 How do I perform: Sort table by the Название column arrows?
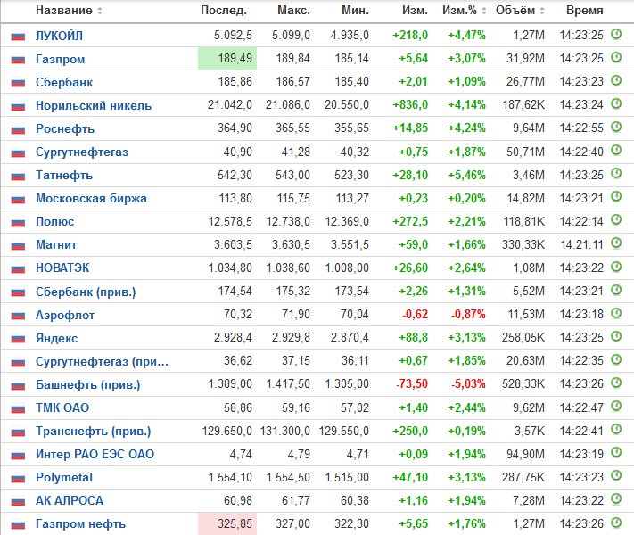click(100, 11)
